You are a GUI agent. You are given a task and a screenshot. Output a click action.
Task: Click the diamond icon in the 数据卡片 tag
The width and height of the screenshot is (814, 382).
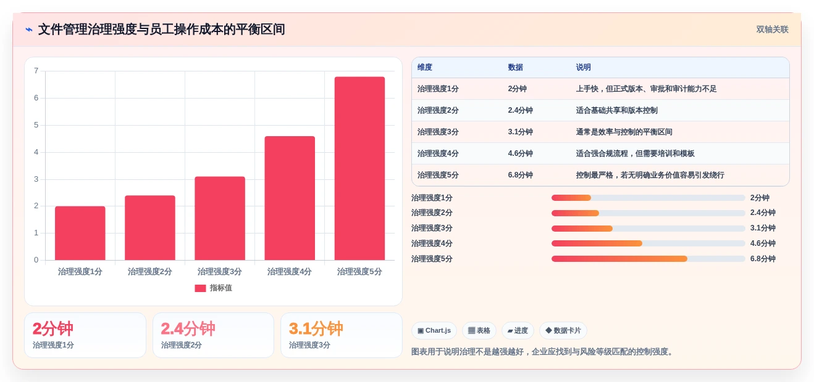(548, 330)
